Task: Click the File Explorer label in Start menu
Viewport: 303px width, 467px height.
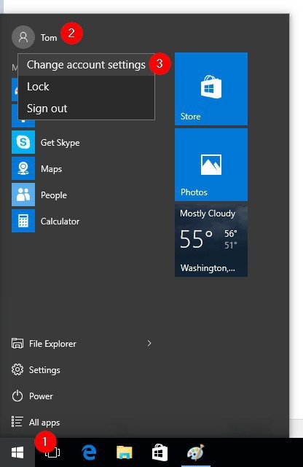Action: 52,344
